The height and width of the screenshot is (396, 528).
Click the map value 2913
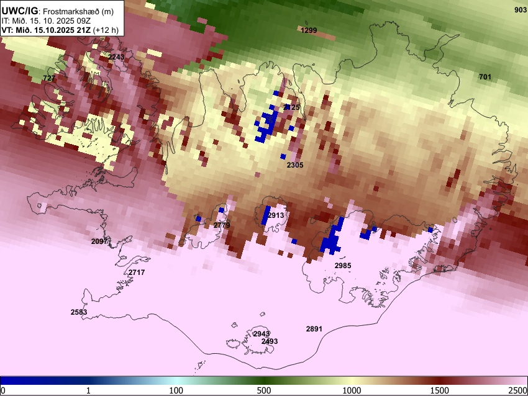276,215
